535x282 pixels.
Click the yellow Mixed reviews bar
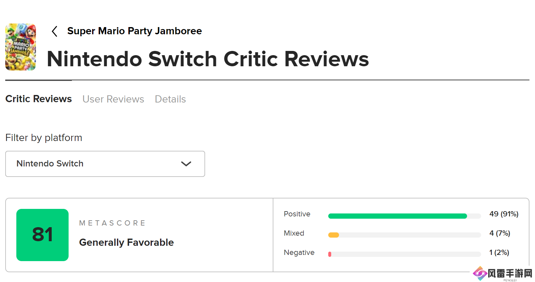[x=333, y=235]
